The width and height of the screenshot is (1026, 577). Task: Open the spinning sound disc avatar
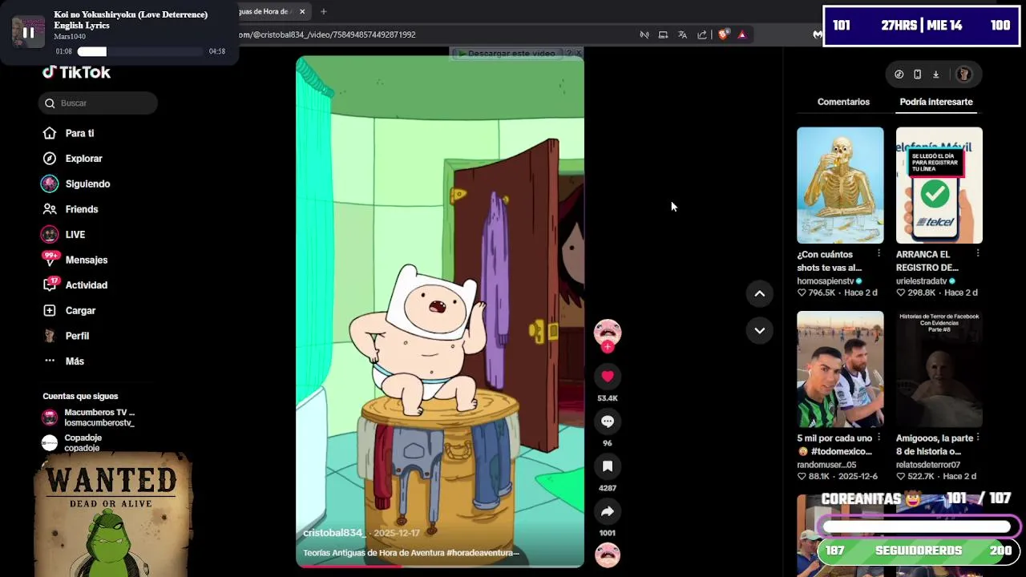pos(608,555)
